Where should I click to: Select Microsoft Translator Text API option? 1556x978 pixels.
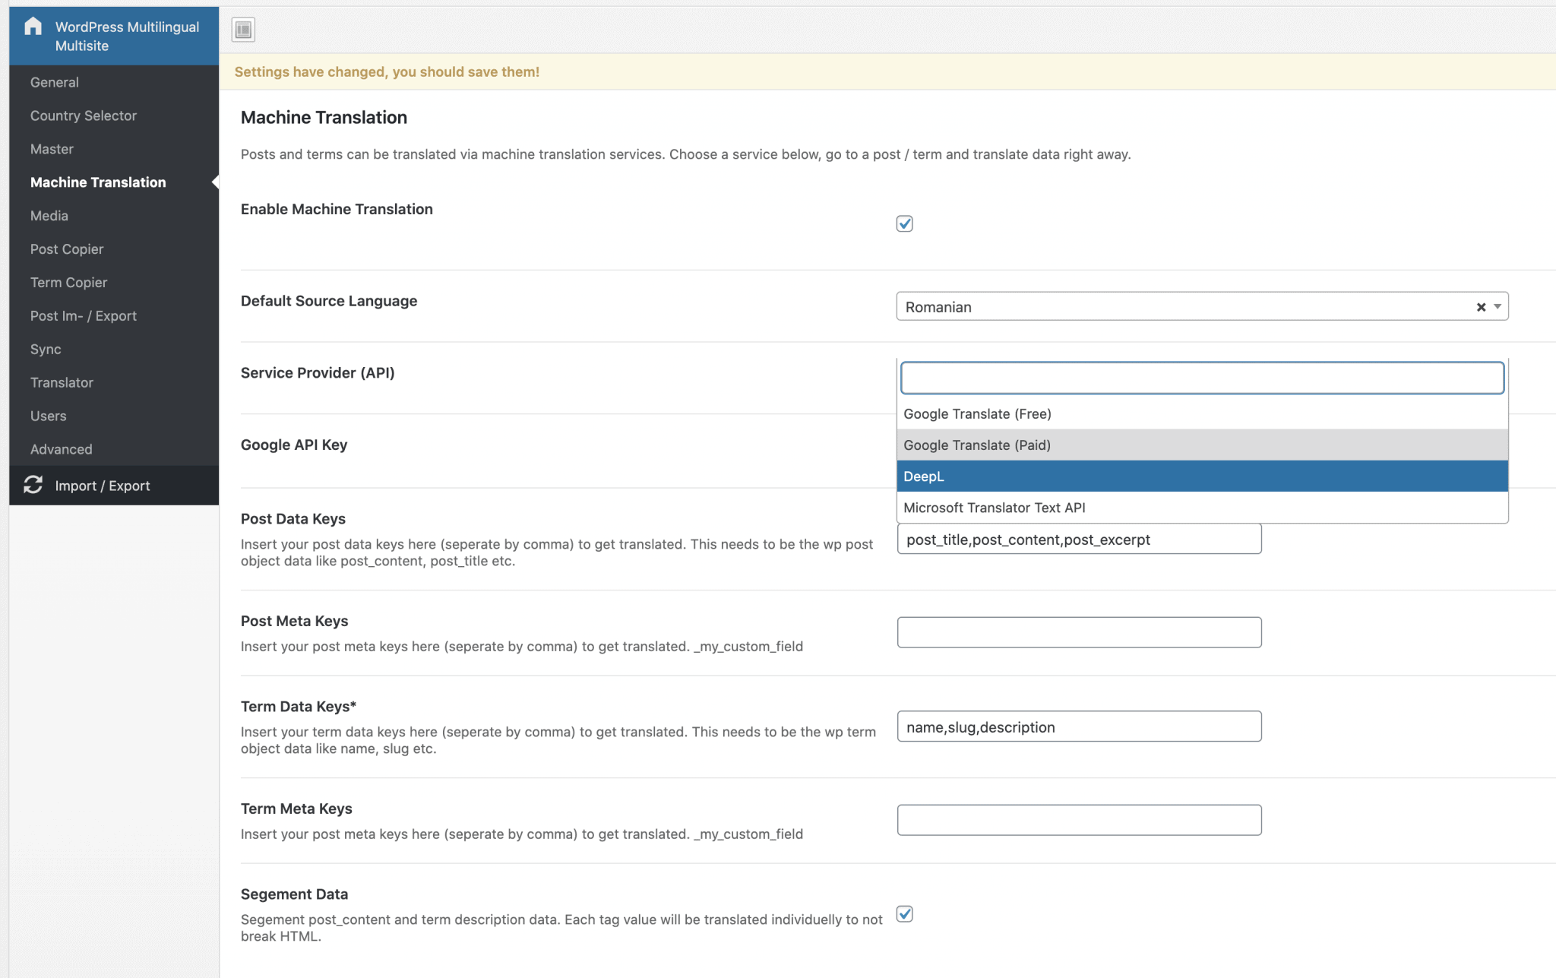(x=1202, y=508)
